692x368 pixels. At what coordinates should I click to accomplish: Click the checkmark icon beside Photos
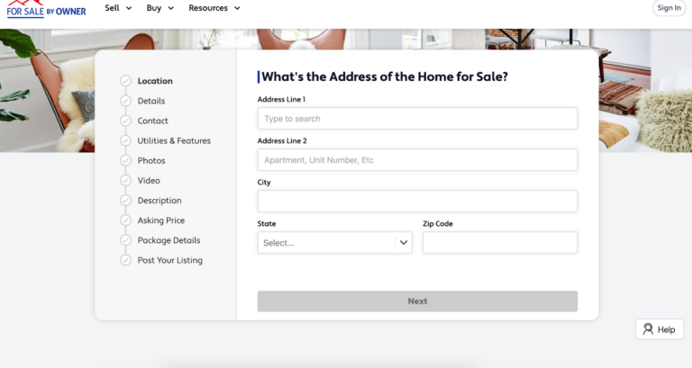pyautogui.click(x=125, y=160)
